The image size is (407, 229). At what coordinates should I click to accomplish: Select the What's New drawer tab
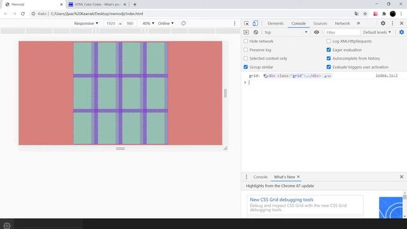coord(284,177)
